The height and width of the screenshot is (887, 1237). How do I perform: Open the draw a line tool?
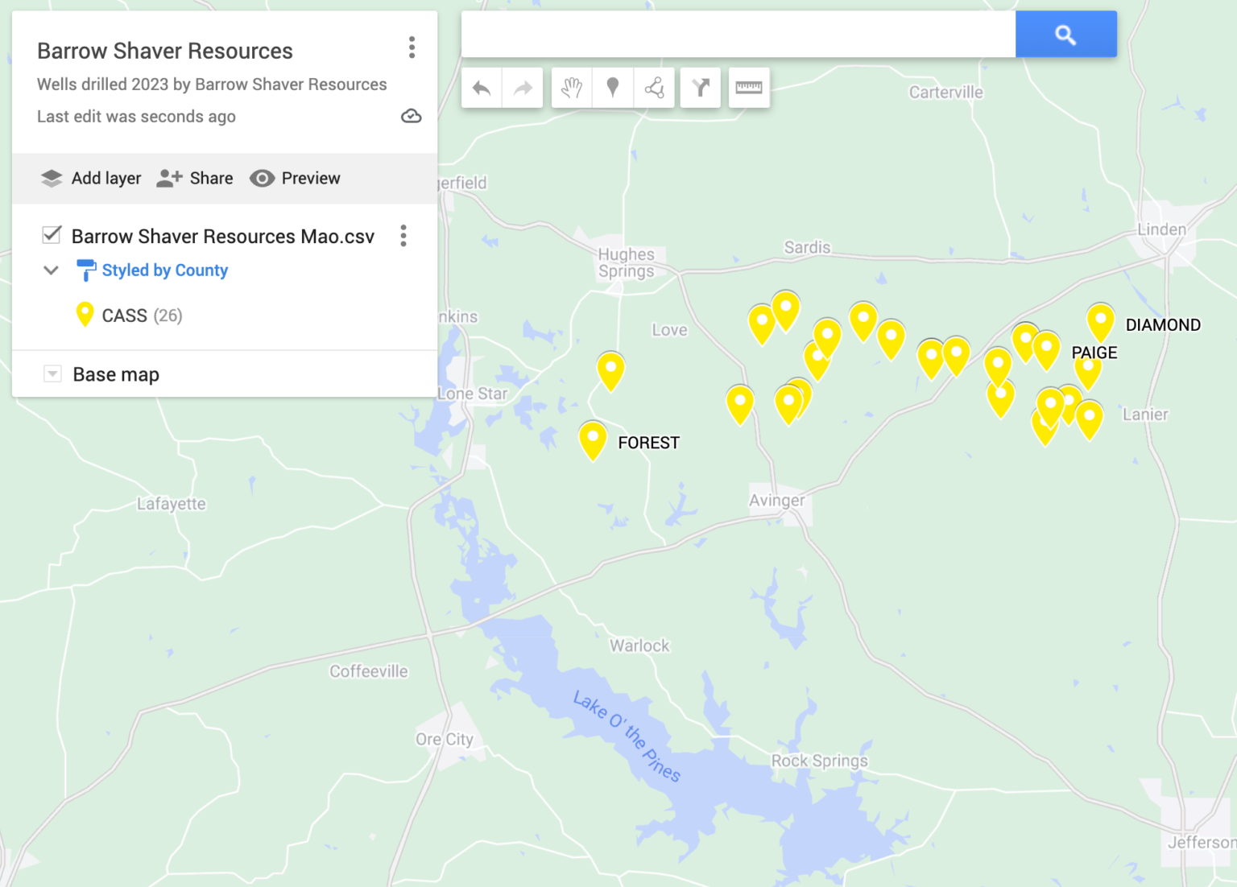point(654,87)
